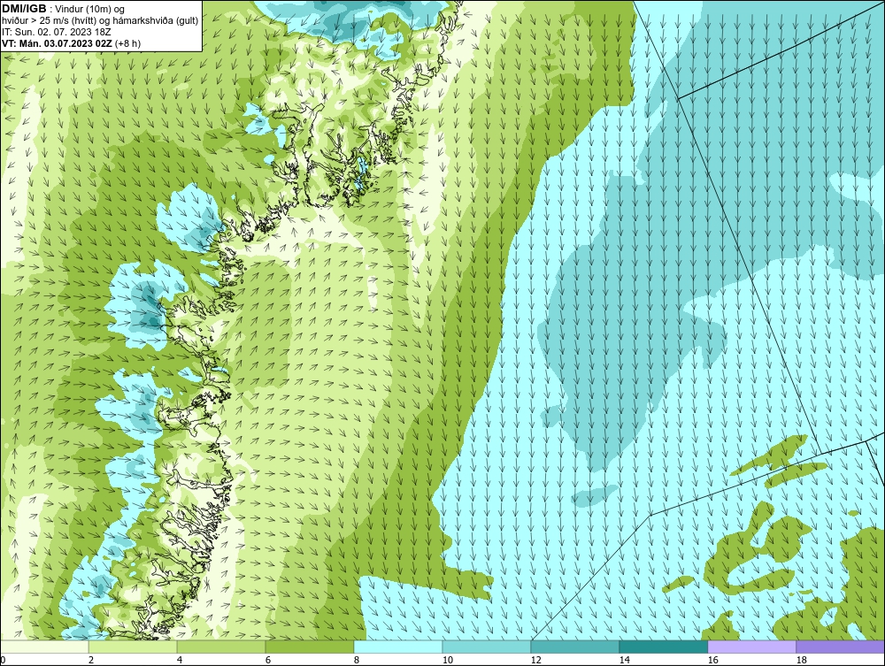This screenshot has width=885, height=666.
Task: Click the 0–2 m/s pale legend swatch
Action: pos(44,647)
